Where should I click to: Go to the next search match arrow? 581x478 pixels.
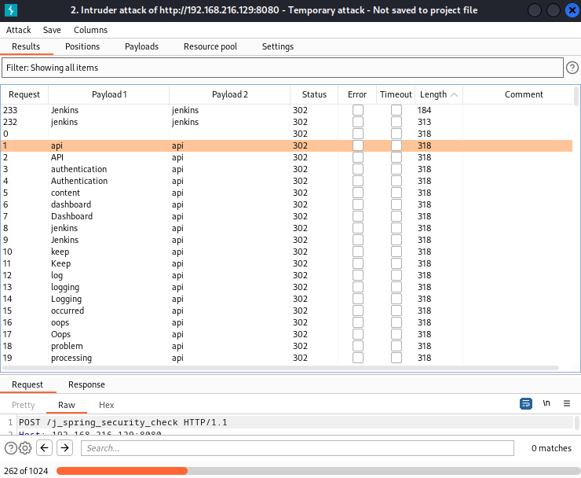65,448
